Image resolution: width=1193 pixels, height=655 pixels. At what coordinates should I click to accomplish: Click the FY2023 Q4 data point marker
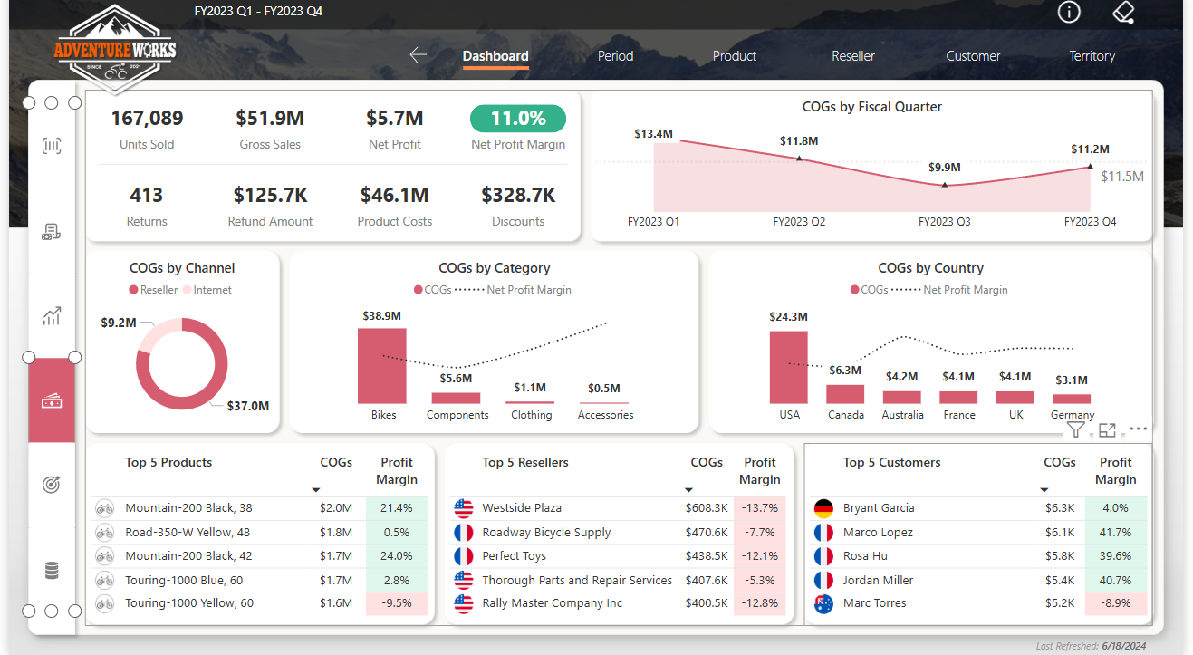coord(1091,167)
